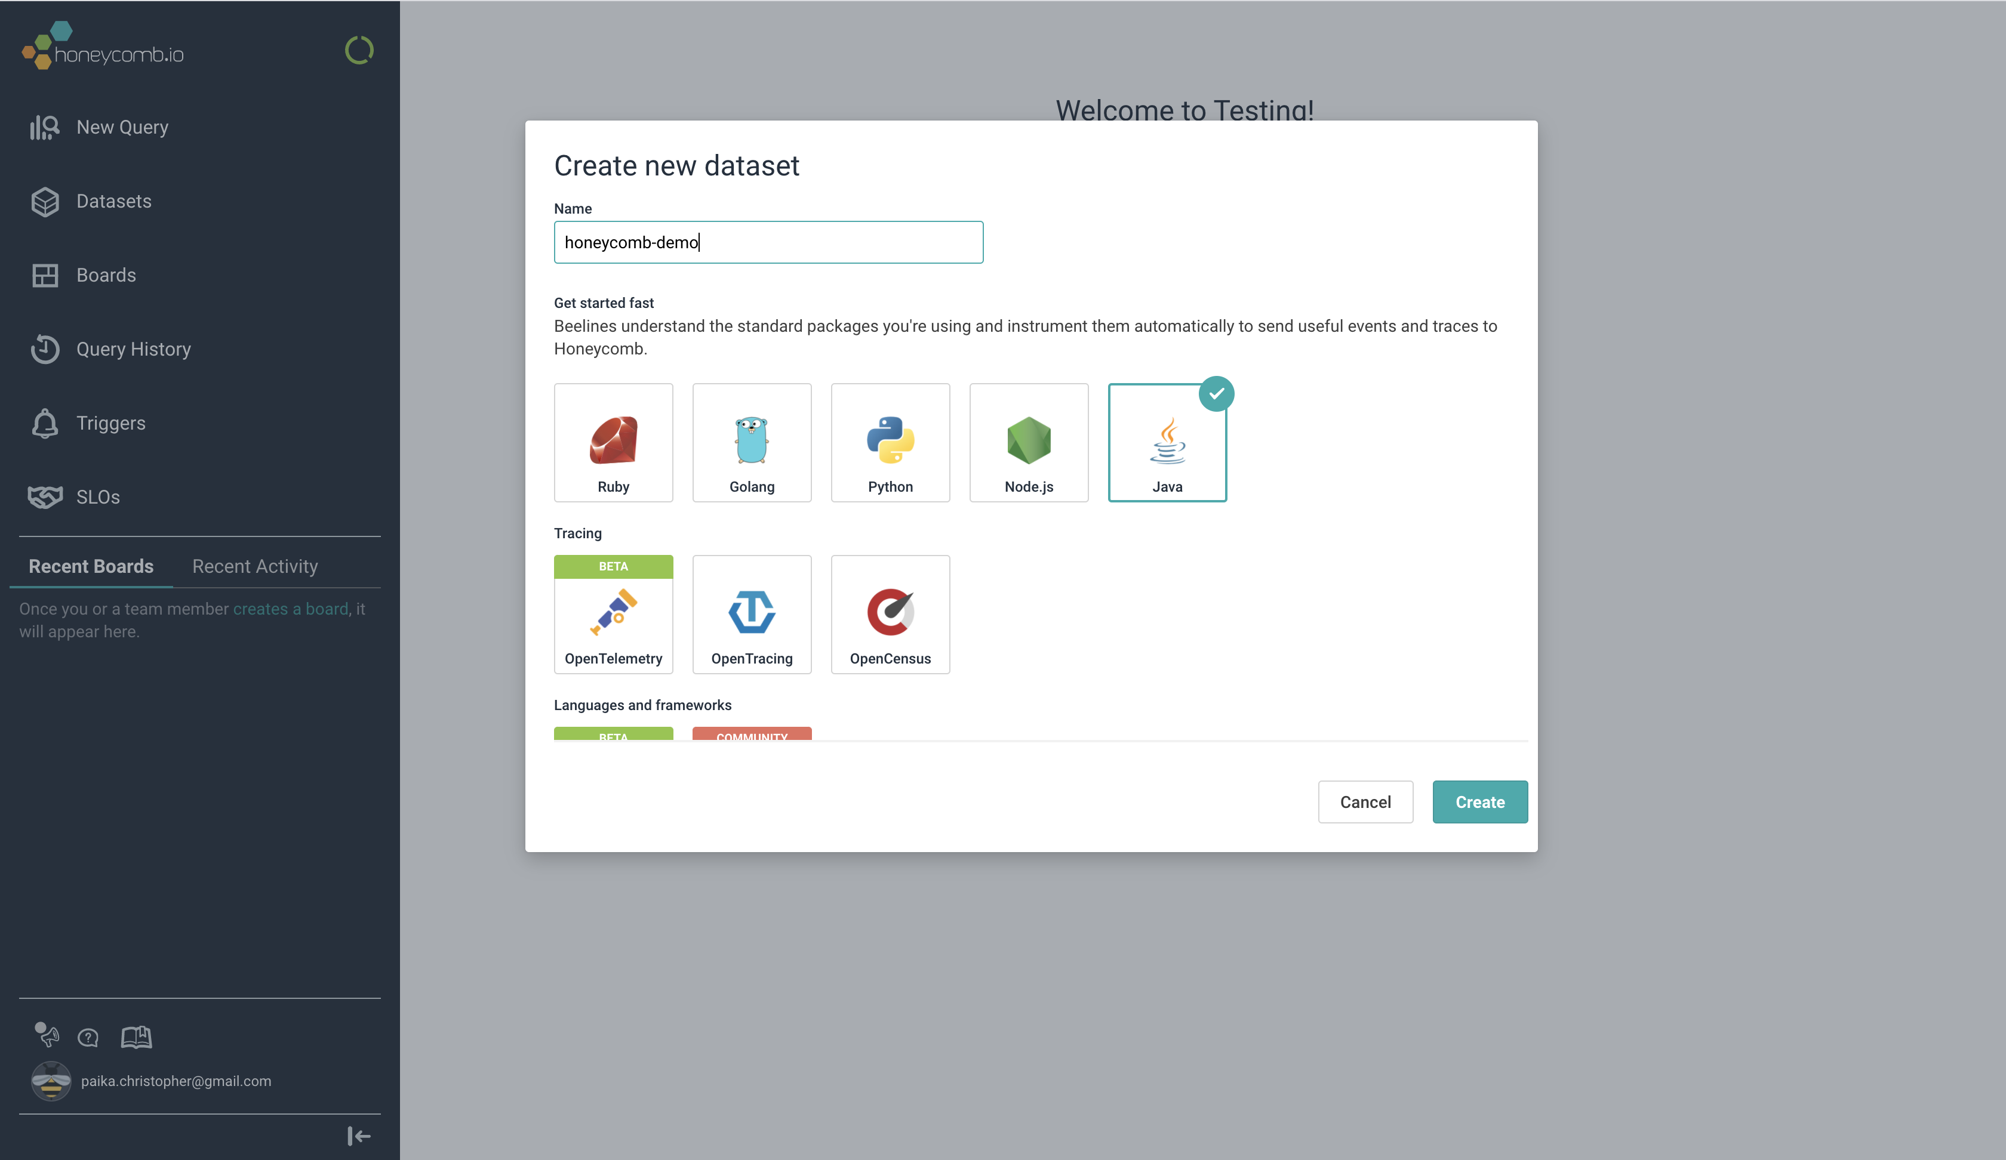Select the OpenCensus tracing option
The width and height of the screenshot is (2006, 1160).
890,613
